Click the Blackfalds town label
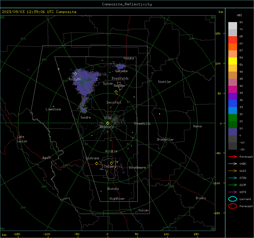The image size is (254, 238). pos(120,78)
